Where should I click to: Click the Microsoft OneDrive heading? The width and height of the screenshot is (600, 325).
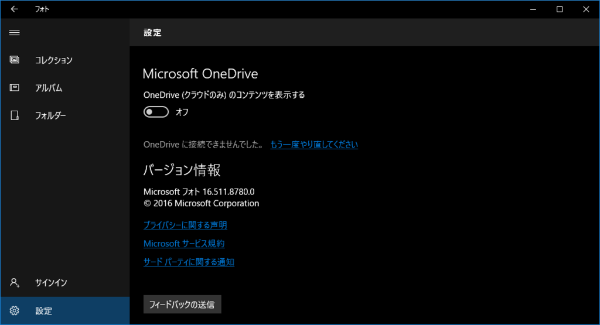[200, 73]
